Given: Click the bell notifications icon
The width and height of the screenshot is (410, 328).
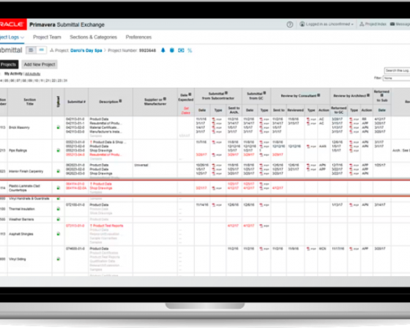Looking at the screenshot, I should coord(163,51).
